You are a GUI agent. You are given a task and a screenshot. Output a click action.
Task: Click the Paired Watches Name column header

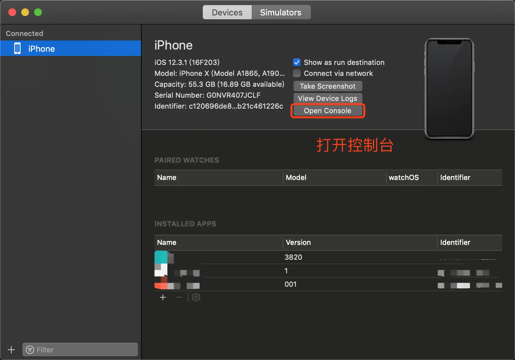point(219,177)
